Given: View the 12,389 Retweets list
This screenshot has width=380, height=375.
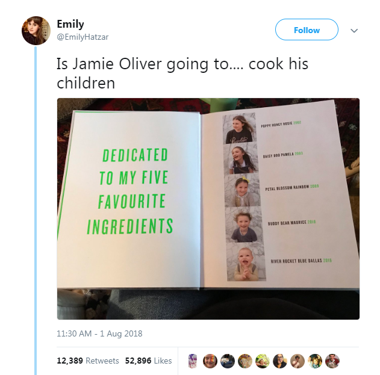Looking at the screenshot, I should (88, 361).
